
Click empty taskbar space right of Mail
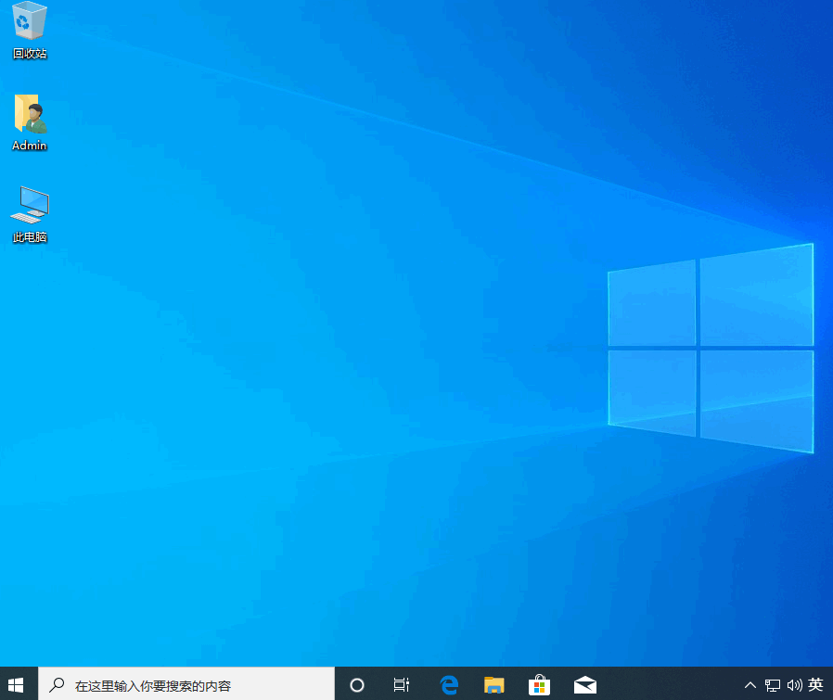point(668,685)
